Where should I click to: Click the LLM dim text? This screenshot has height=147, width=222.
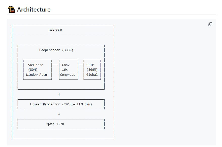click(x=83, y=104)
